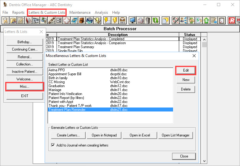This screenshot has height=166, width=240.
Task: Click the sun and document icon
Action: 166,20
